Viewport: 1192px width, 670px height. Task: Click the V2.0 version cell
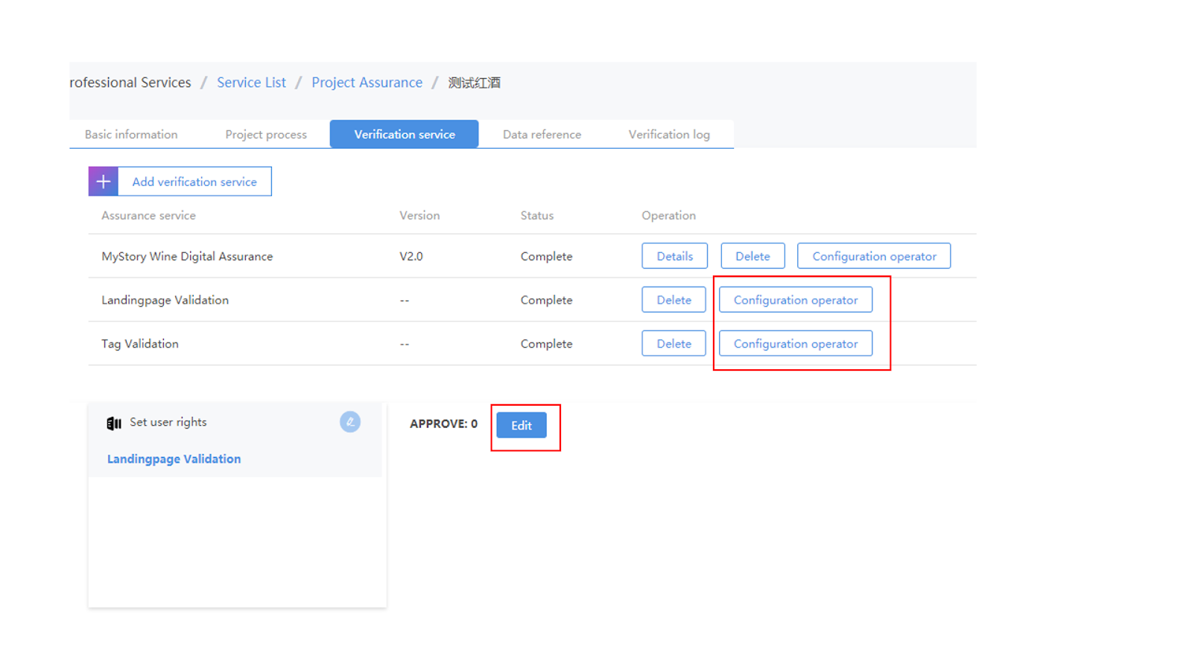pyautogui.click(x=411, y=256)
